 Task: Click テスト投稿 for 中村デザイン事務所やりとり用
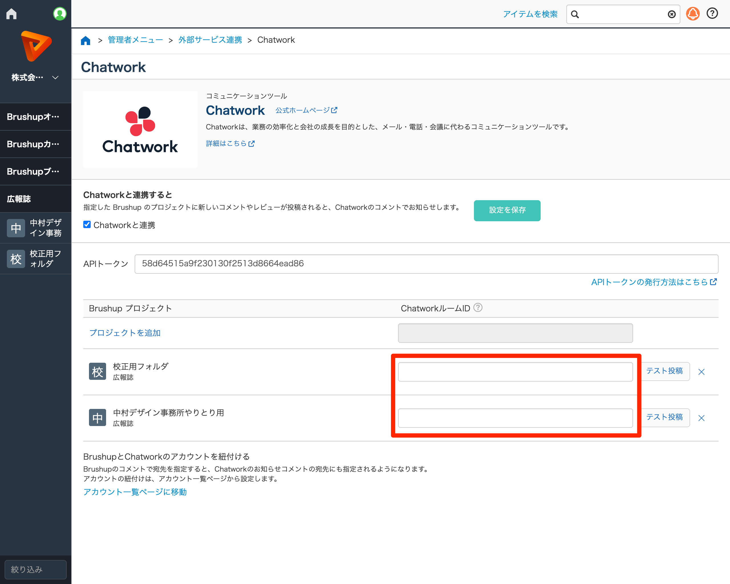click(x=664, y=417)
